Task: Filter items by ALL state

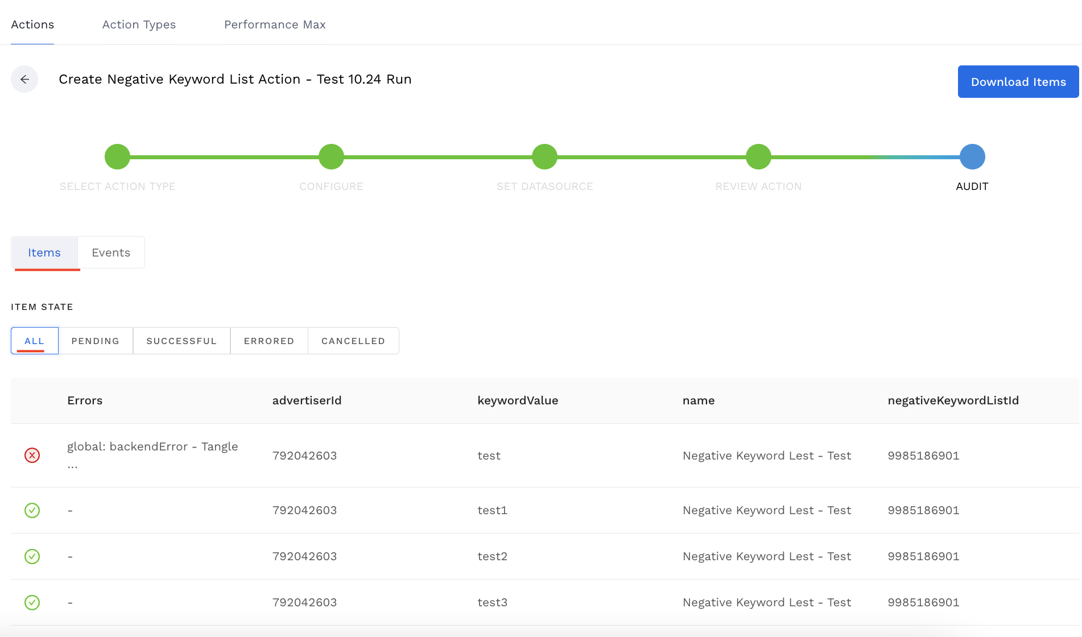Action: (x=35, y=341)
